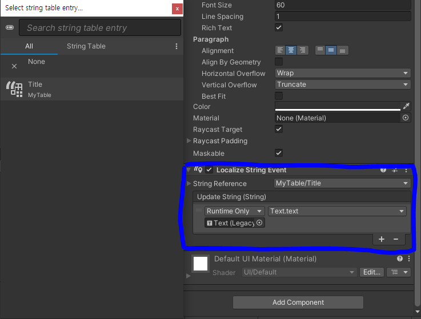Open Default UI Material three-dot menu
This screenshot has height=319, width=421.
coord(409,259)
